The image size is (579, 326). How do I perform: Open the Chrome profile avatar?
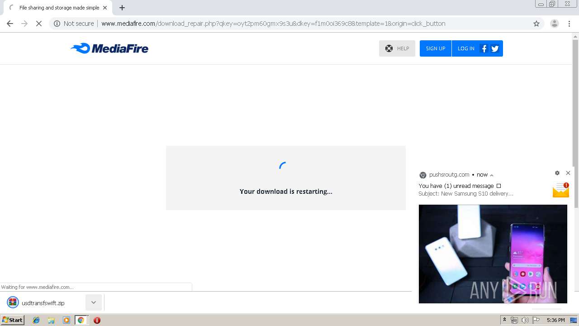[x=555, y=24]
